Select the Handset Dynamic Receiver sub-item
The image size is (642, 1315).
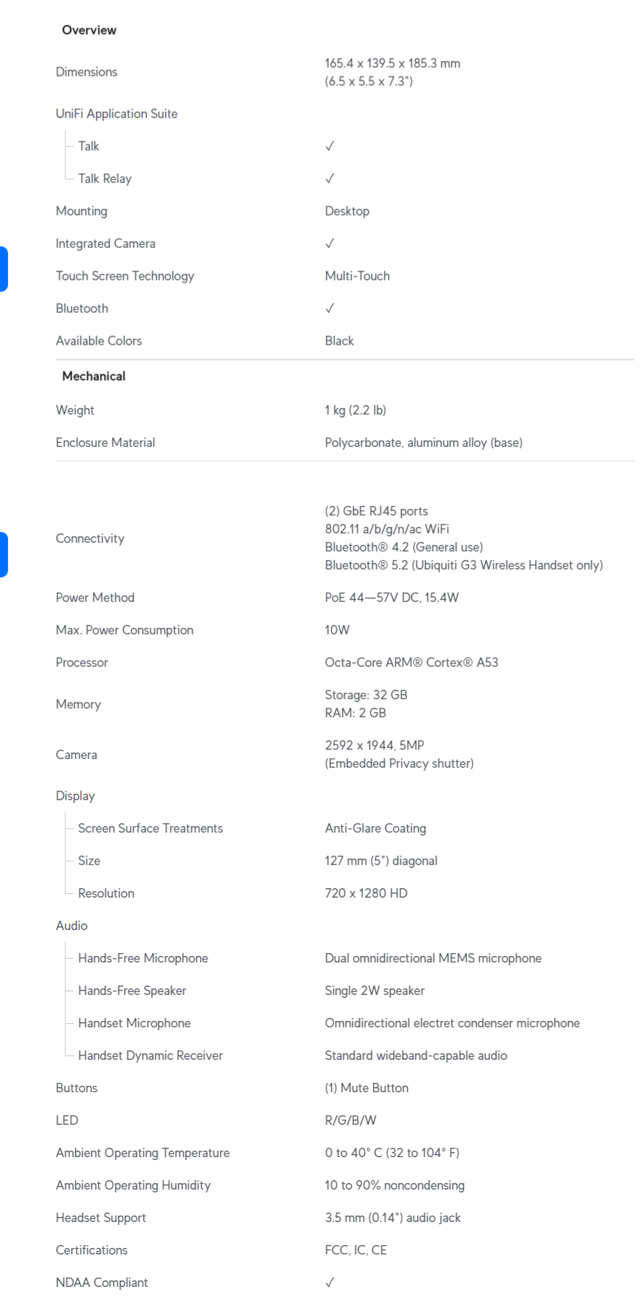coord(151,1055)
